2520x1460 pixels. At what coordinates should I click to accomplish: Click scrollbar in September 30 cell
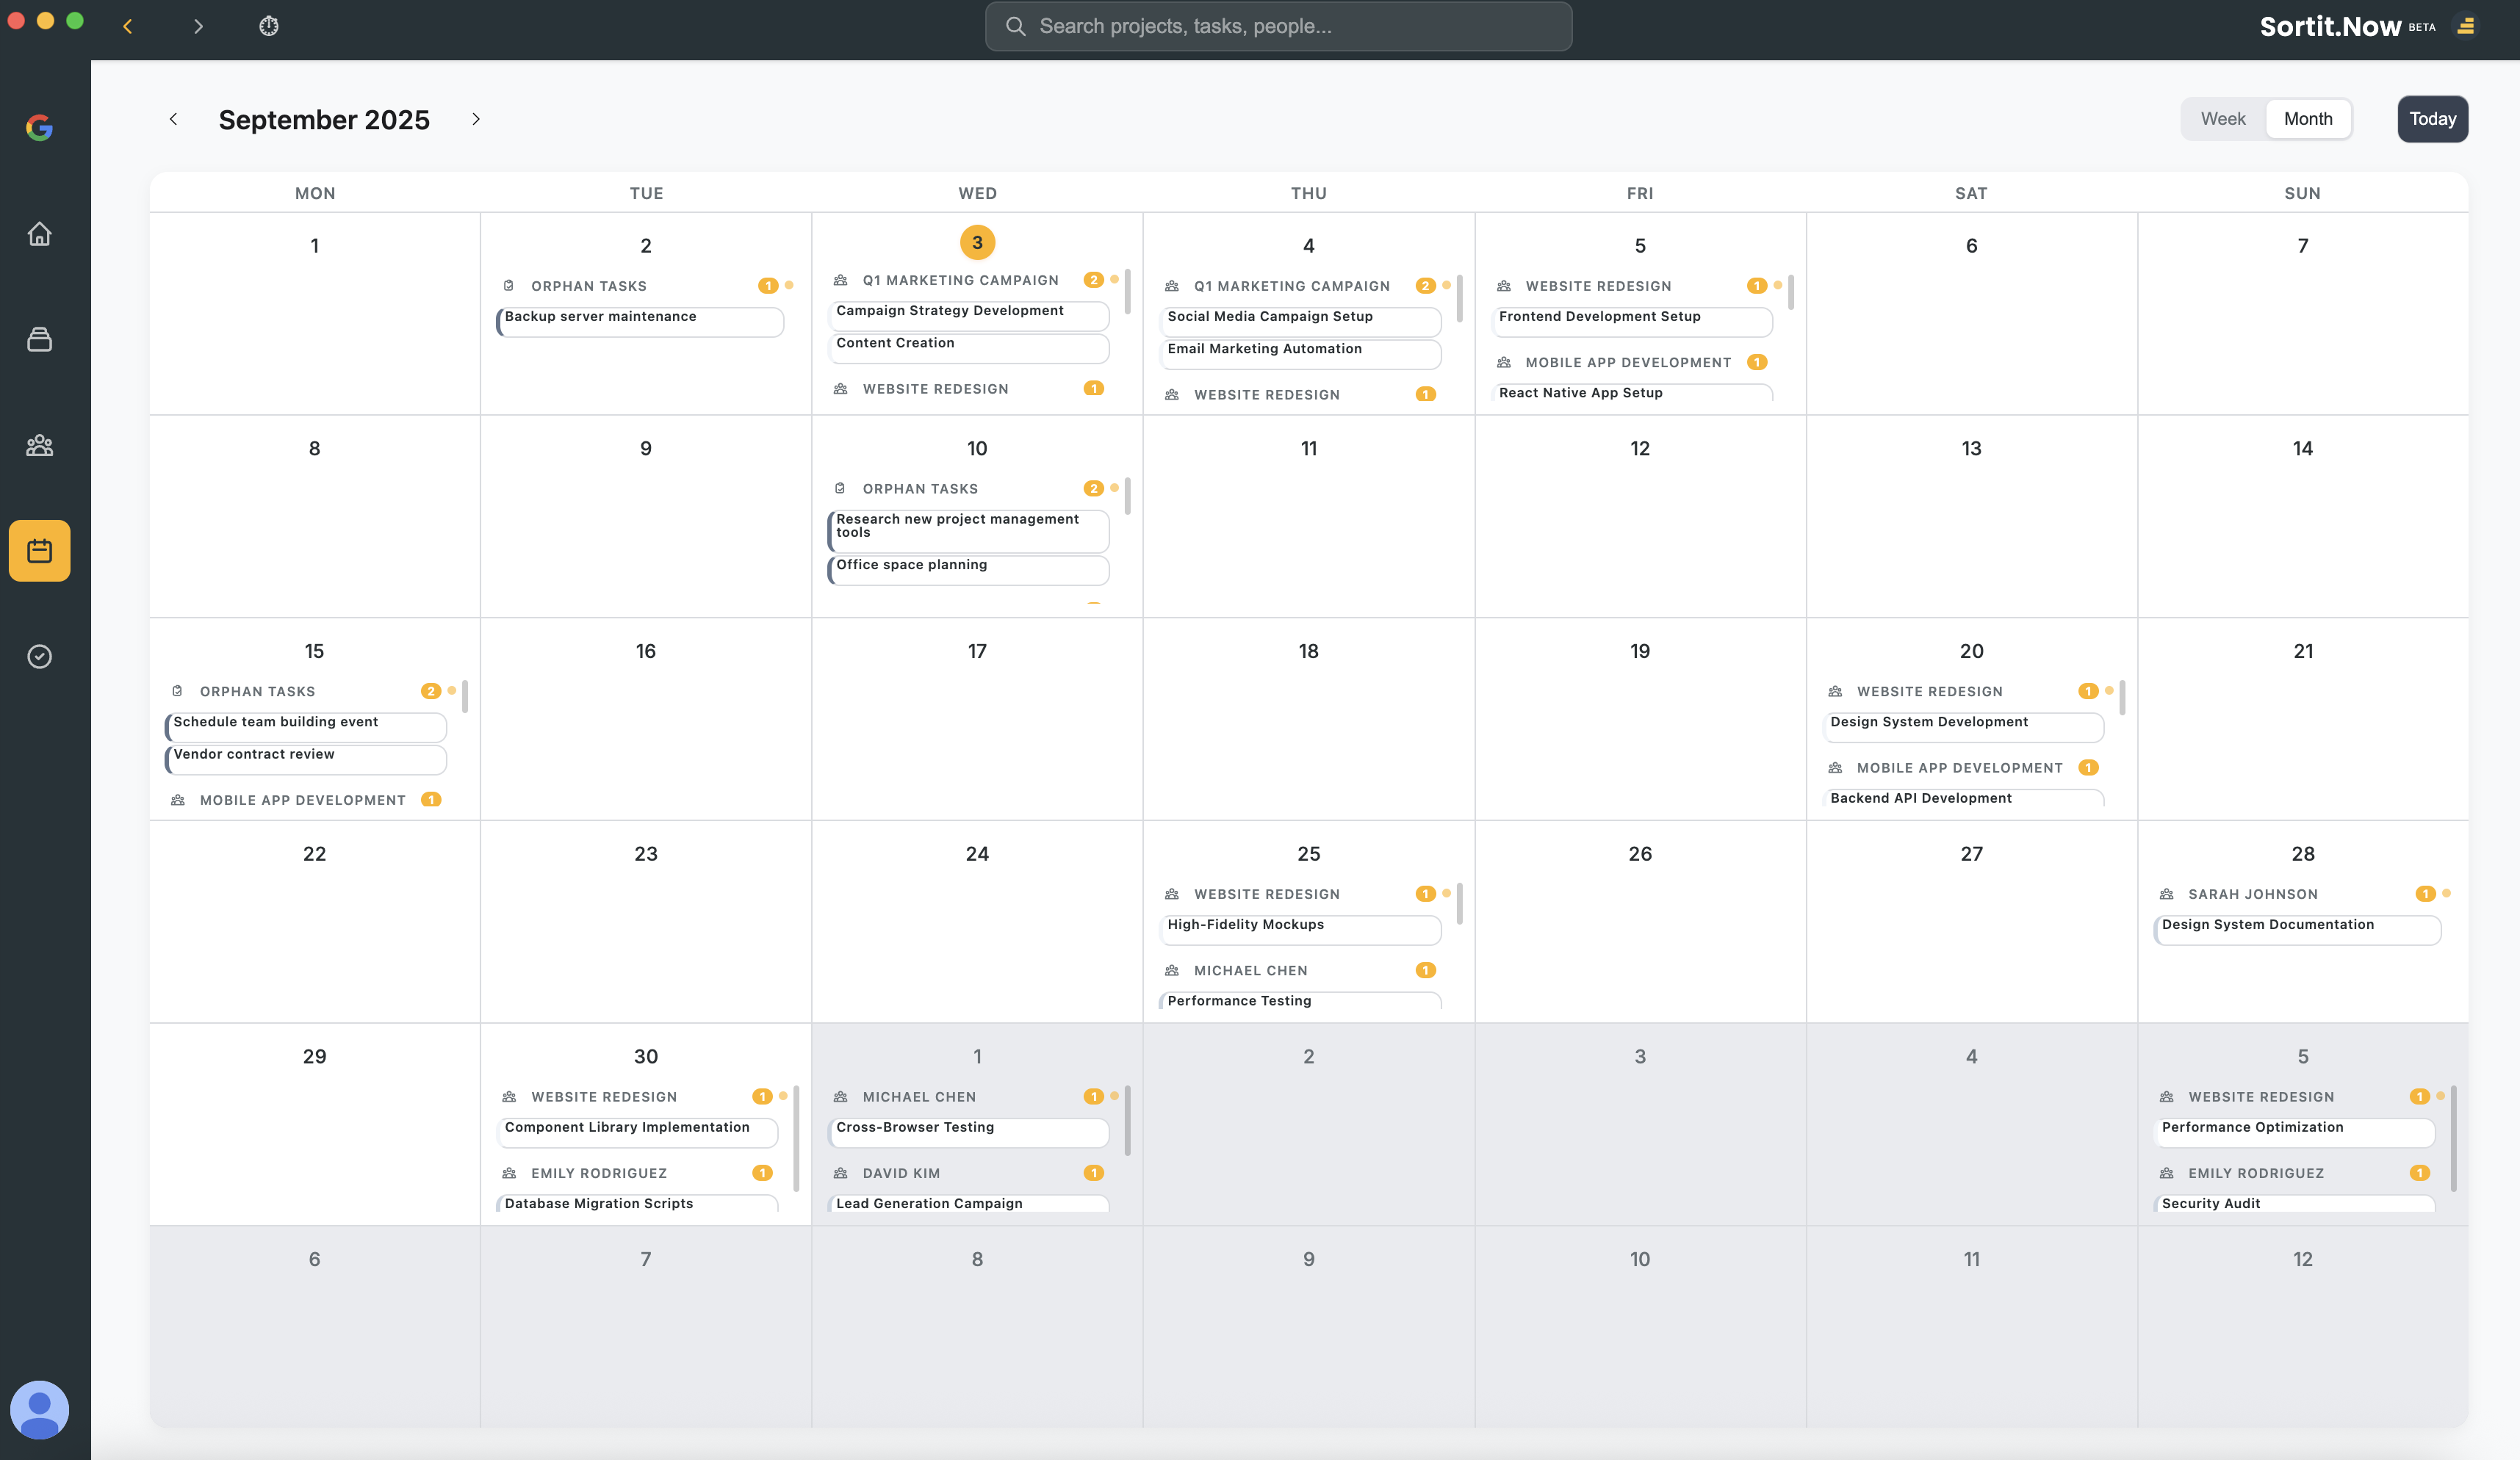796,1139
